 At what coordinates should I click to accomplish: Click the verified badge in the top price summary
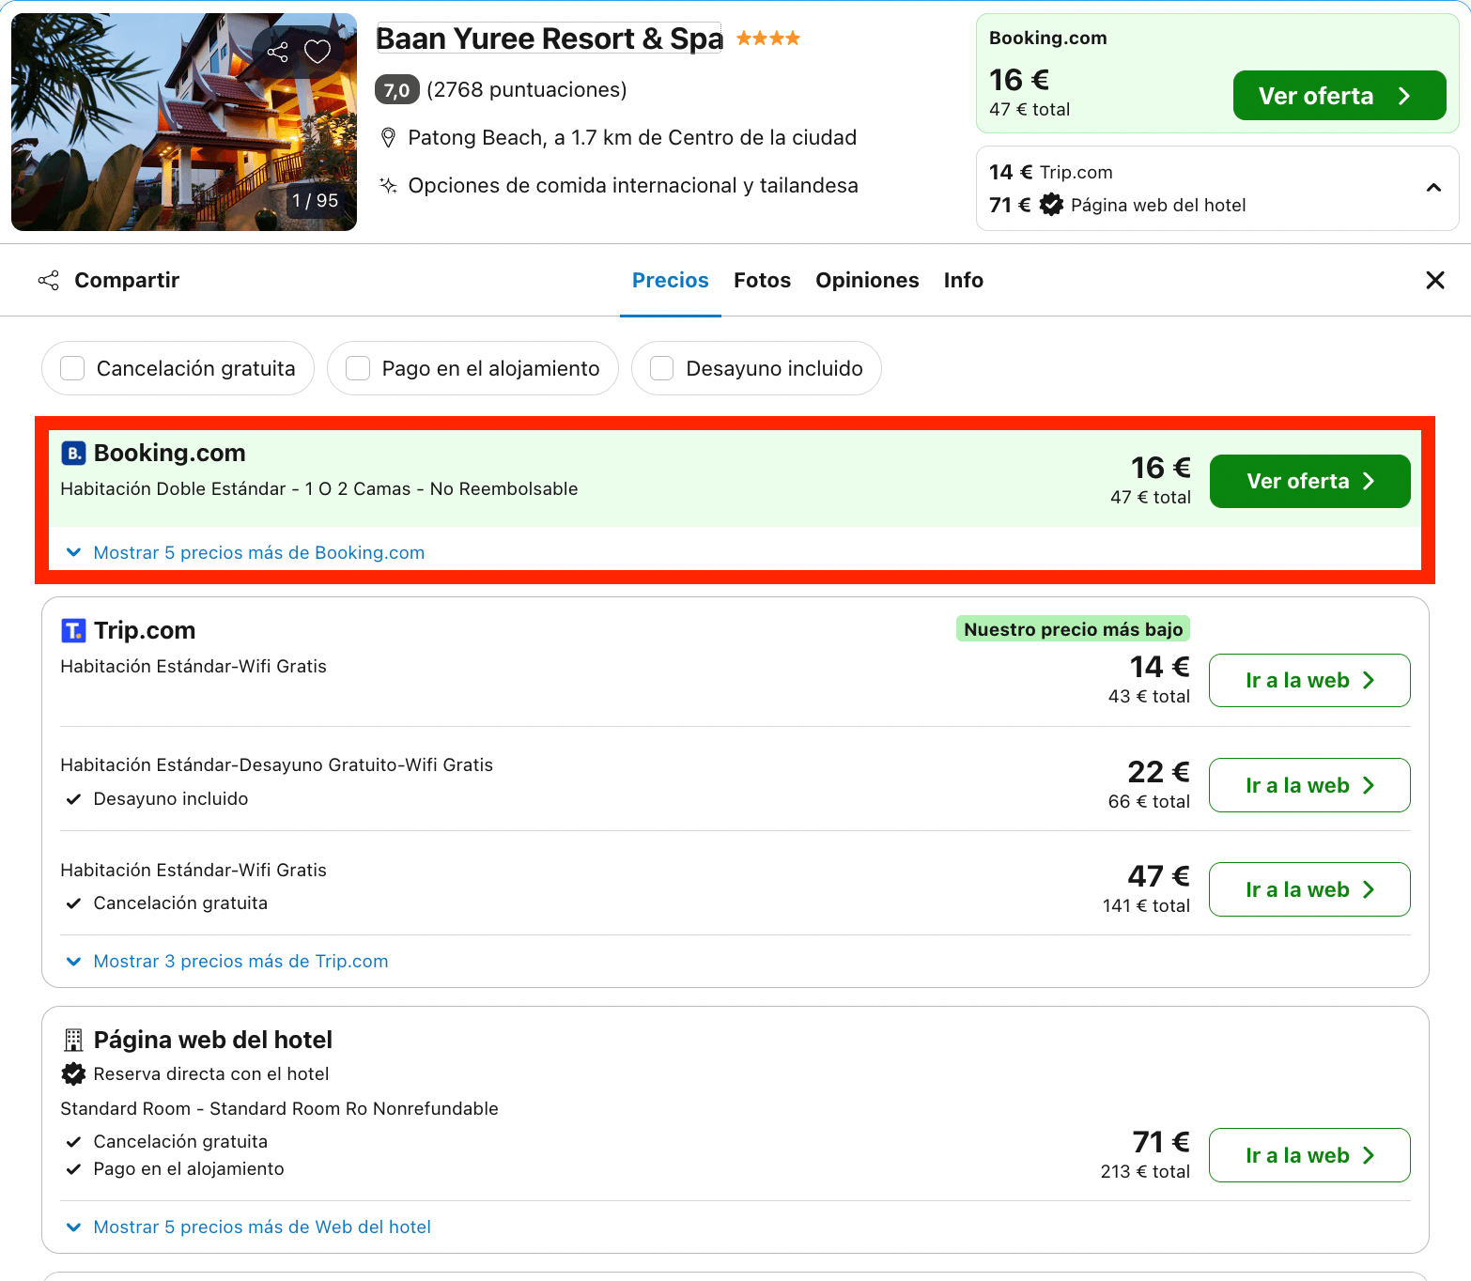[1051, 205]
